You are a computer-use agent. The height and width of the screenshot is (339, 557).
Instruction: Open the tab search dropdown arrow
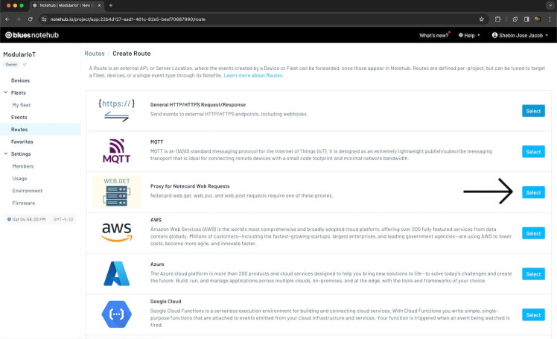[x=550, y=5]
